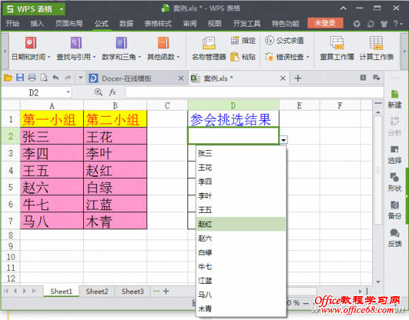Image resolution: width=409 pixels, height=320 pixels.
Task: Click the 新建 sidebar icon
Action: pos(394,99)
